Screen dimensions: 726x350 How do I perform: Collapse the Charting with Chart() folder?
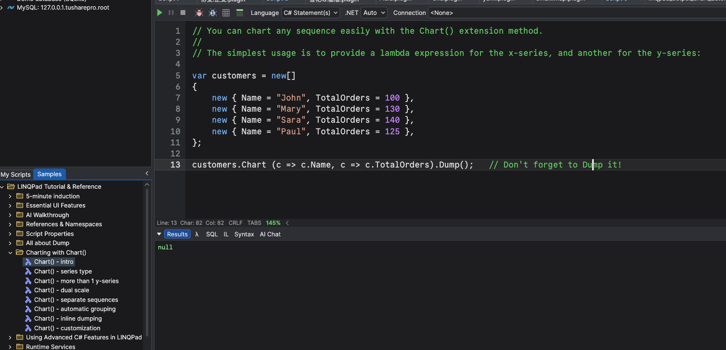[x=11, y=252]
